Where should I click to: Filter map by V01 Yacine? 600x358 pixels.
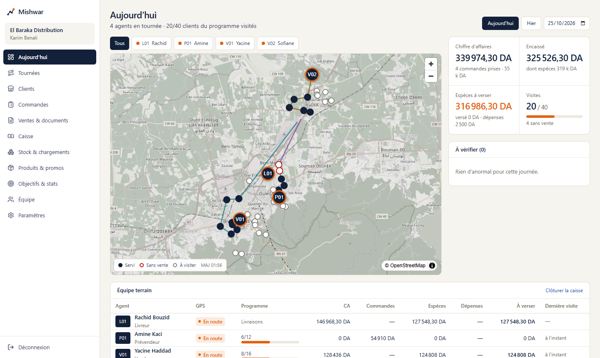235,43
